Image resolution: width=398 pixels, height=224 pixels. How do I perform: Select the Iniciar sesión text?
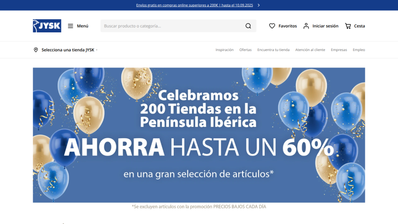325,26
